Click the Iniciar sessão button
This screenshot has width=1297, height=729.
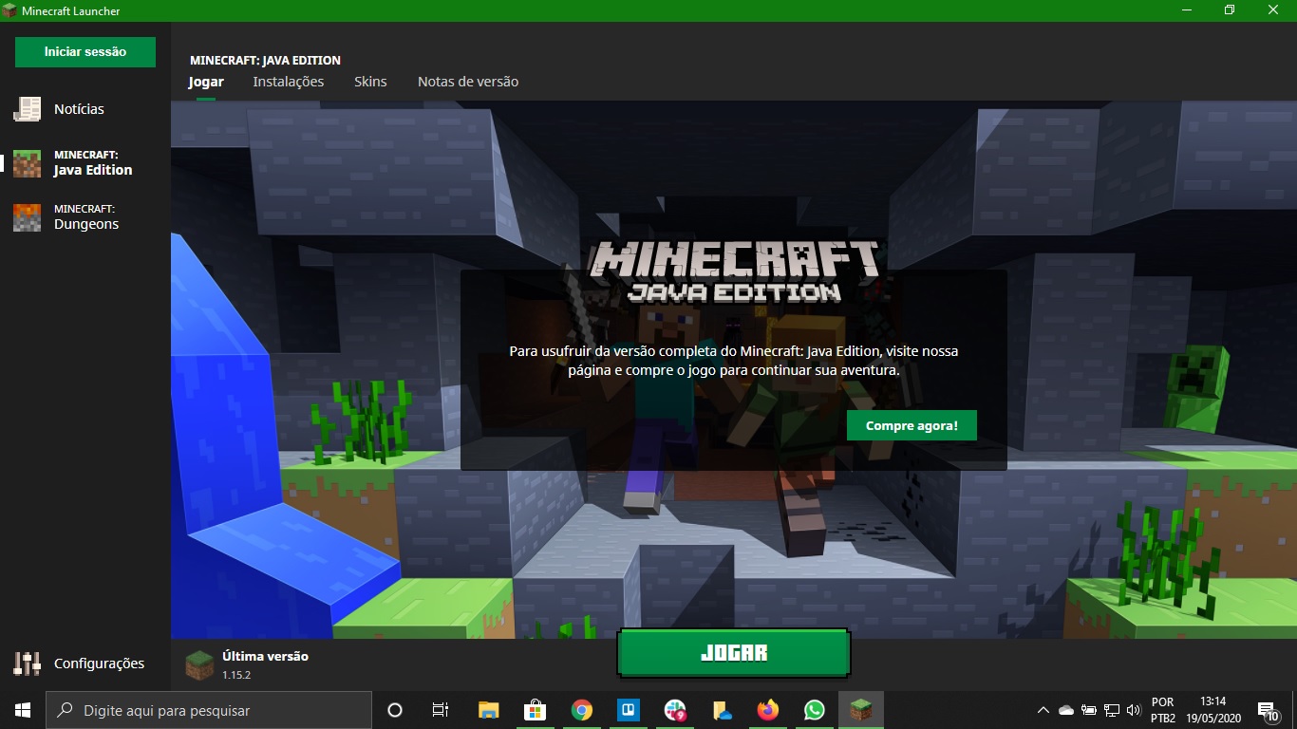(85, 52)
